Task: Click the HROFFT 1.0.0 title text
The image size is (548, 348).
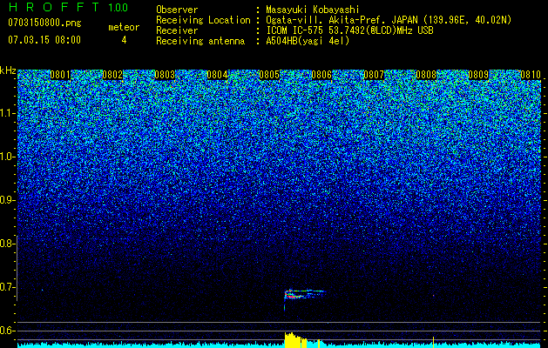Action: point(68,7)
